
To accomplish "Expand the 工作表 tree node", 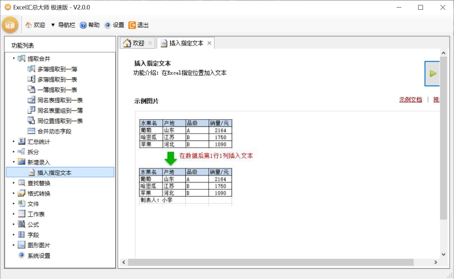I will coord(14,214).
